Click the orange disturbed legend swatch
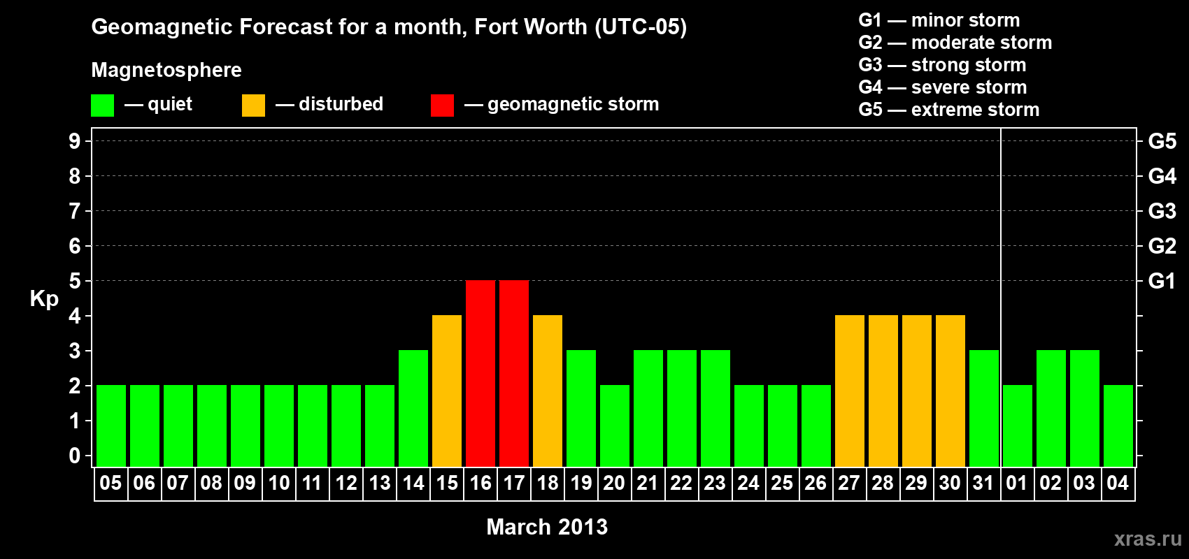The width and height of the screenshot is (1189, 559). click(253, 106)
